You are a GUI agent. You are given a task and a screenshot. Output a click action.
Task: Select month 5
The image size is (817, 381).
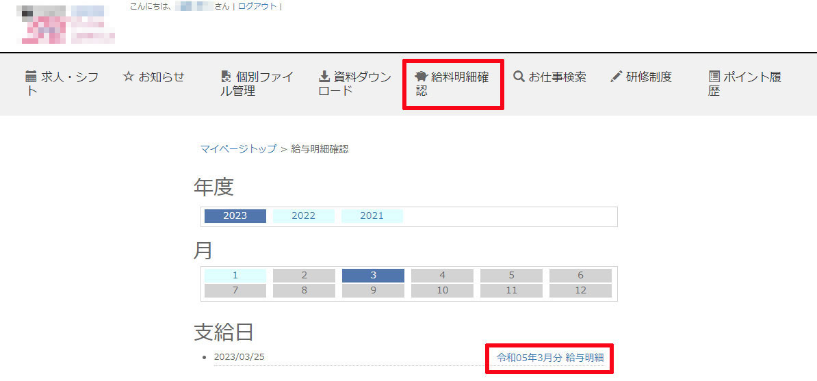tap(511, 276)
